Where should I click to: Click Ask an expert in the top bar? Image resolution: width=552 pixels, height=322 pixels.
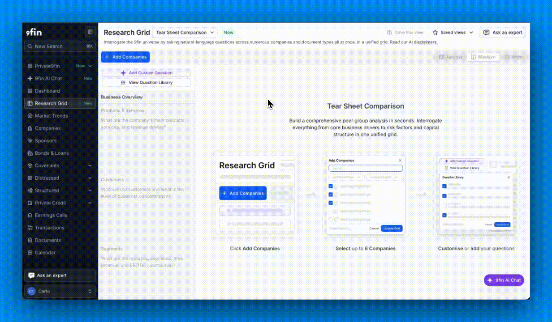click(x=503, y=33)
